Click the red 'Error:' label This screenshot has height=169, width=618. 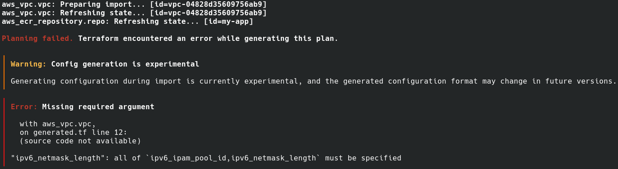coord(24,107)
